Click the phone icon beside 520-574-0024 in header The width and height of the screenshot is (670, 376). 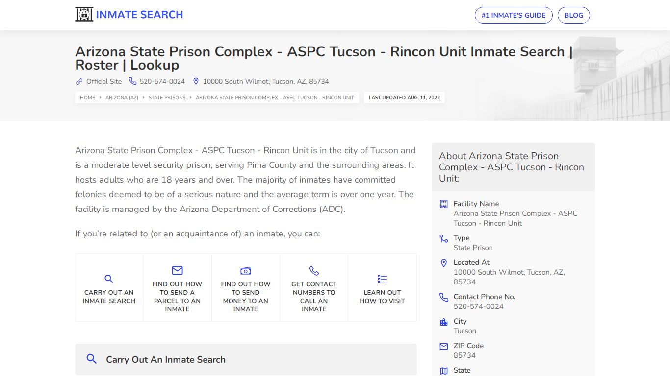point(132,81)
